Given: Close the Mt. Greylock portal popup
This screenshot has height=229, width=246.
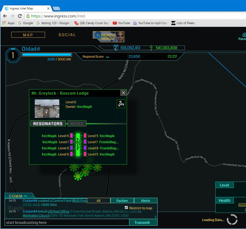Looking at the screenshot, I should [124, 93].
